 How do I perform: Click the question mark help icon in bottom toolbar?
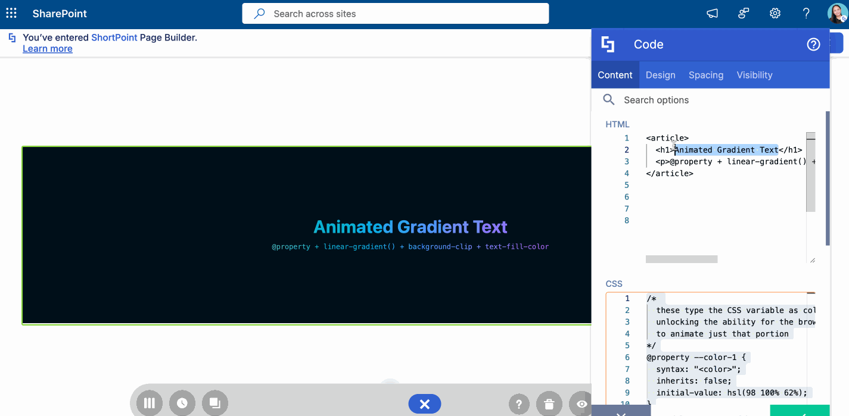(x=519, y=405)
